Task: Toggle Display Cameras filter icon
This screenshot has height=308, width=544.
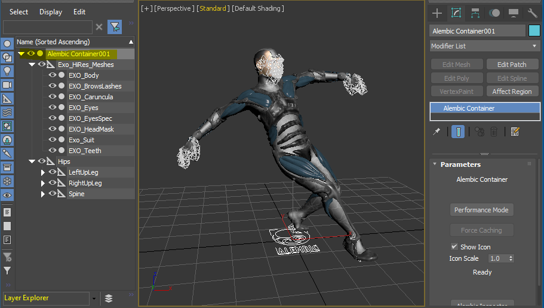Action: coord(7,85)
